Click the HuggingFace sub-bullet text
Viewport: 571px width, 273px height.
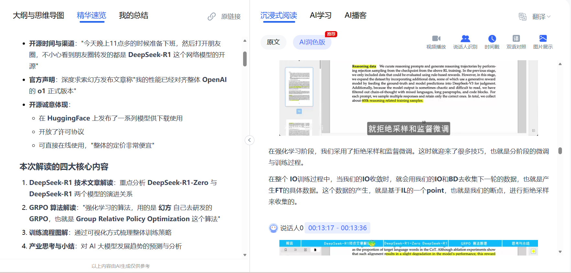[x=111, y=118]
